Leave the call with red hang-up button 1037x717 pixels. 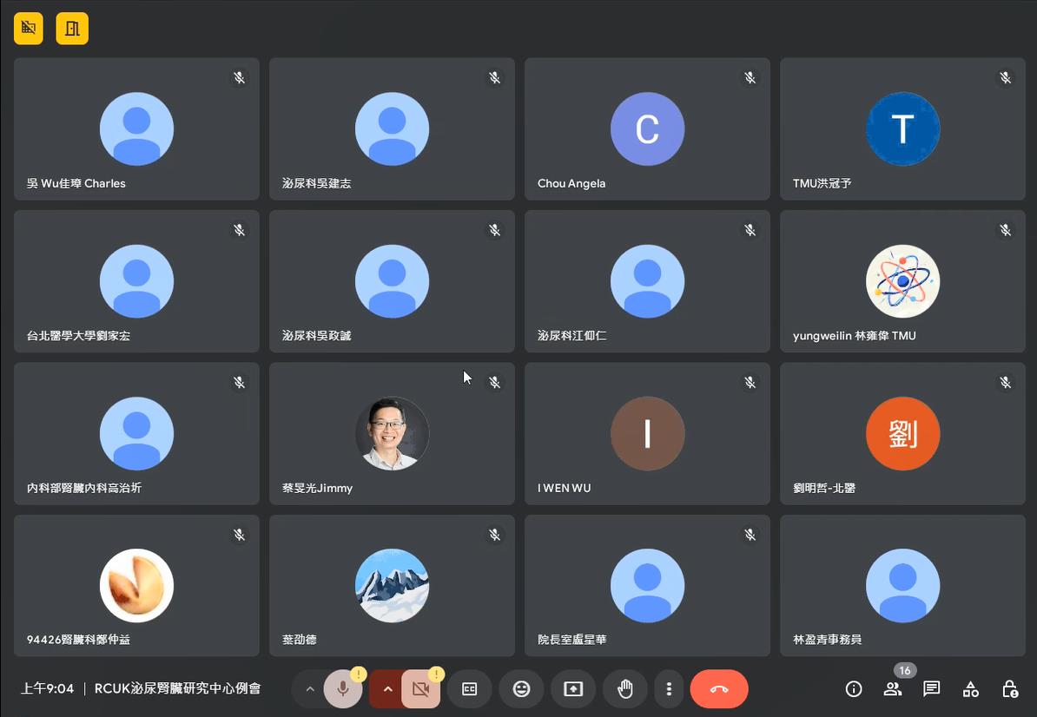[x=719, y=689]
